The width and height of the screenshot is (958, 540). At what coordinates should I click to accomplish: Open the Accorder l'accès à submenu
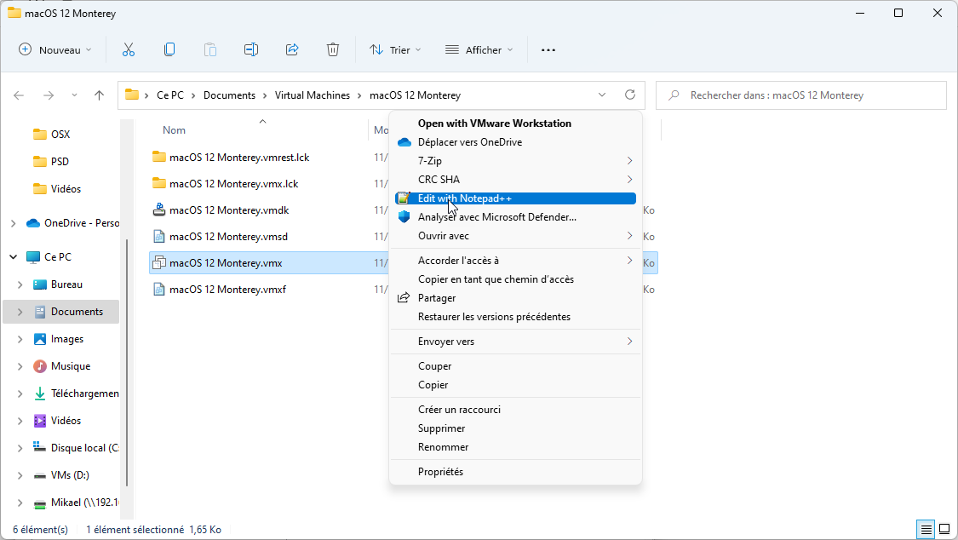click(516, 261)
